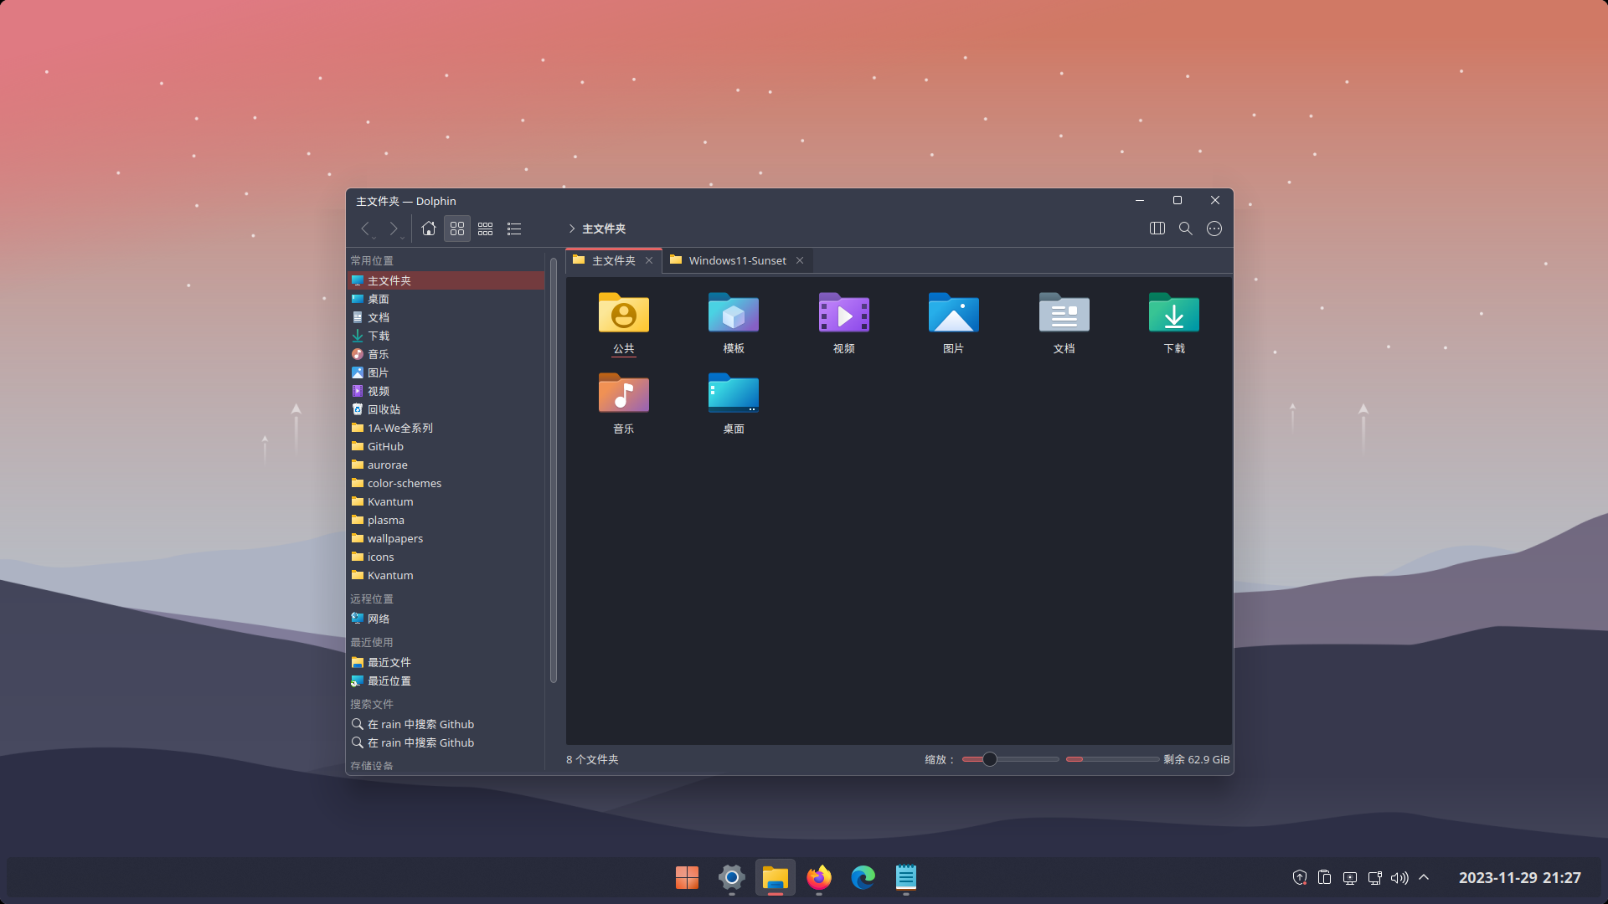Select 主文件夹 in the sidebar places
The height and width of the screenshot is (904, 1608).
click(x=446, y=280)
